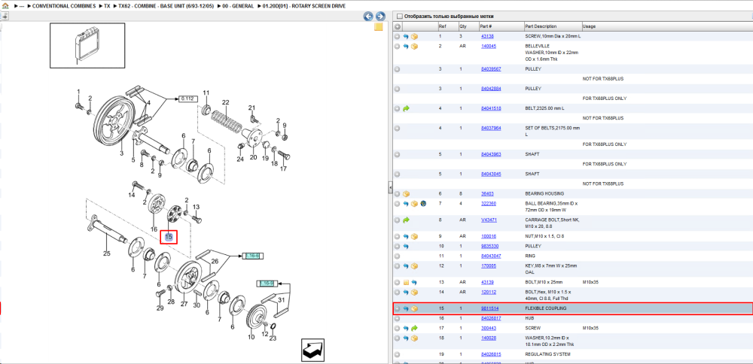Toggle the add circle for RING 84043047 row
Screen dimensions: 753x364
397,256
